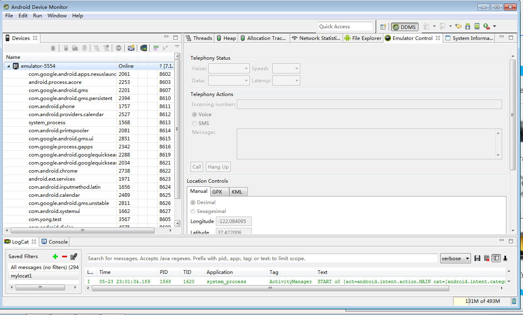Click the yellow back-arrow toolbar icon

[x=458, y=27]
